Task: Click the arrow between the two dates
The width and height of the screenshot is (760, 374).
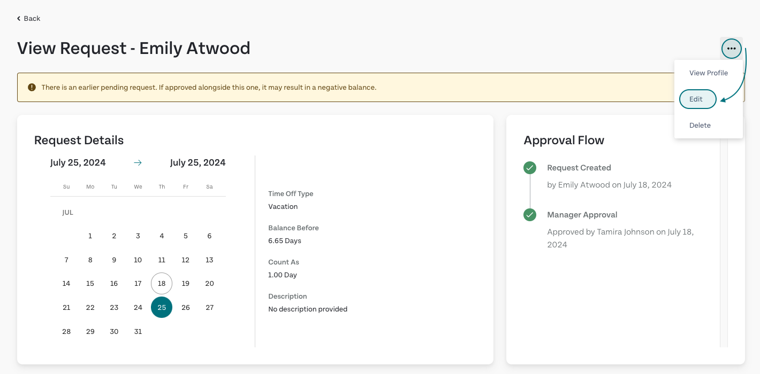Action: pos(138,163)
